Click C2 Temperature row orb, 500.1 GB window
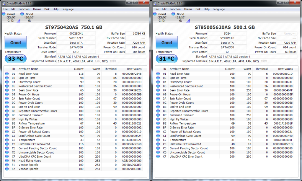This screenshot has height=181, width=302. pos(158,140)
